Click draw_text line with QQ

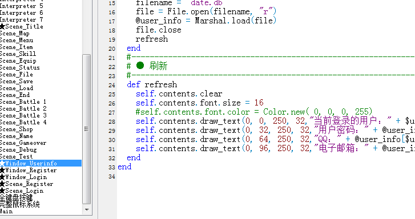(x=275, y=139)
